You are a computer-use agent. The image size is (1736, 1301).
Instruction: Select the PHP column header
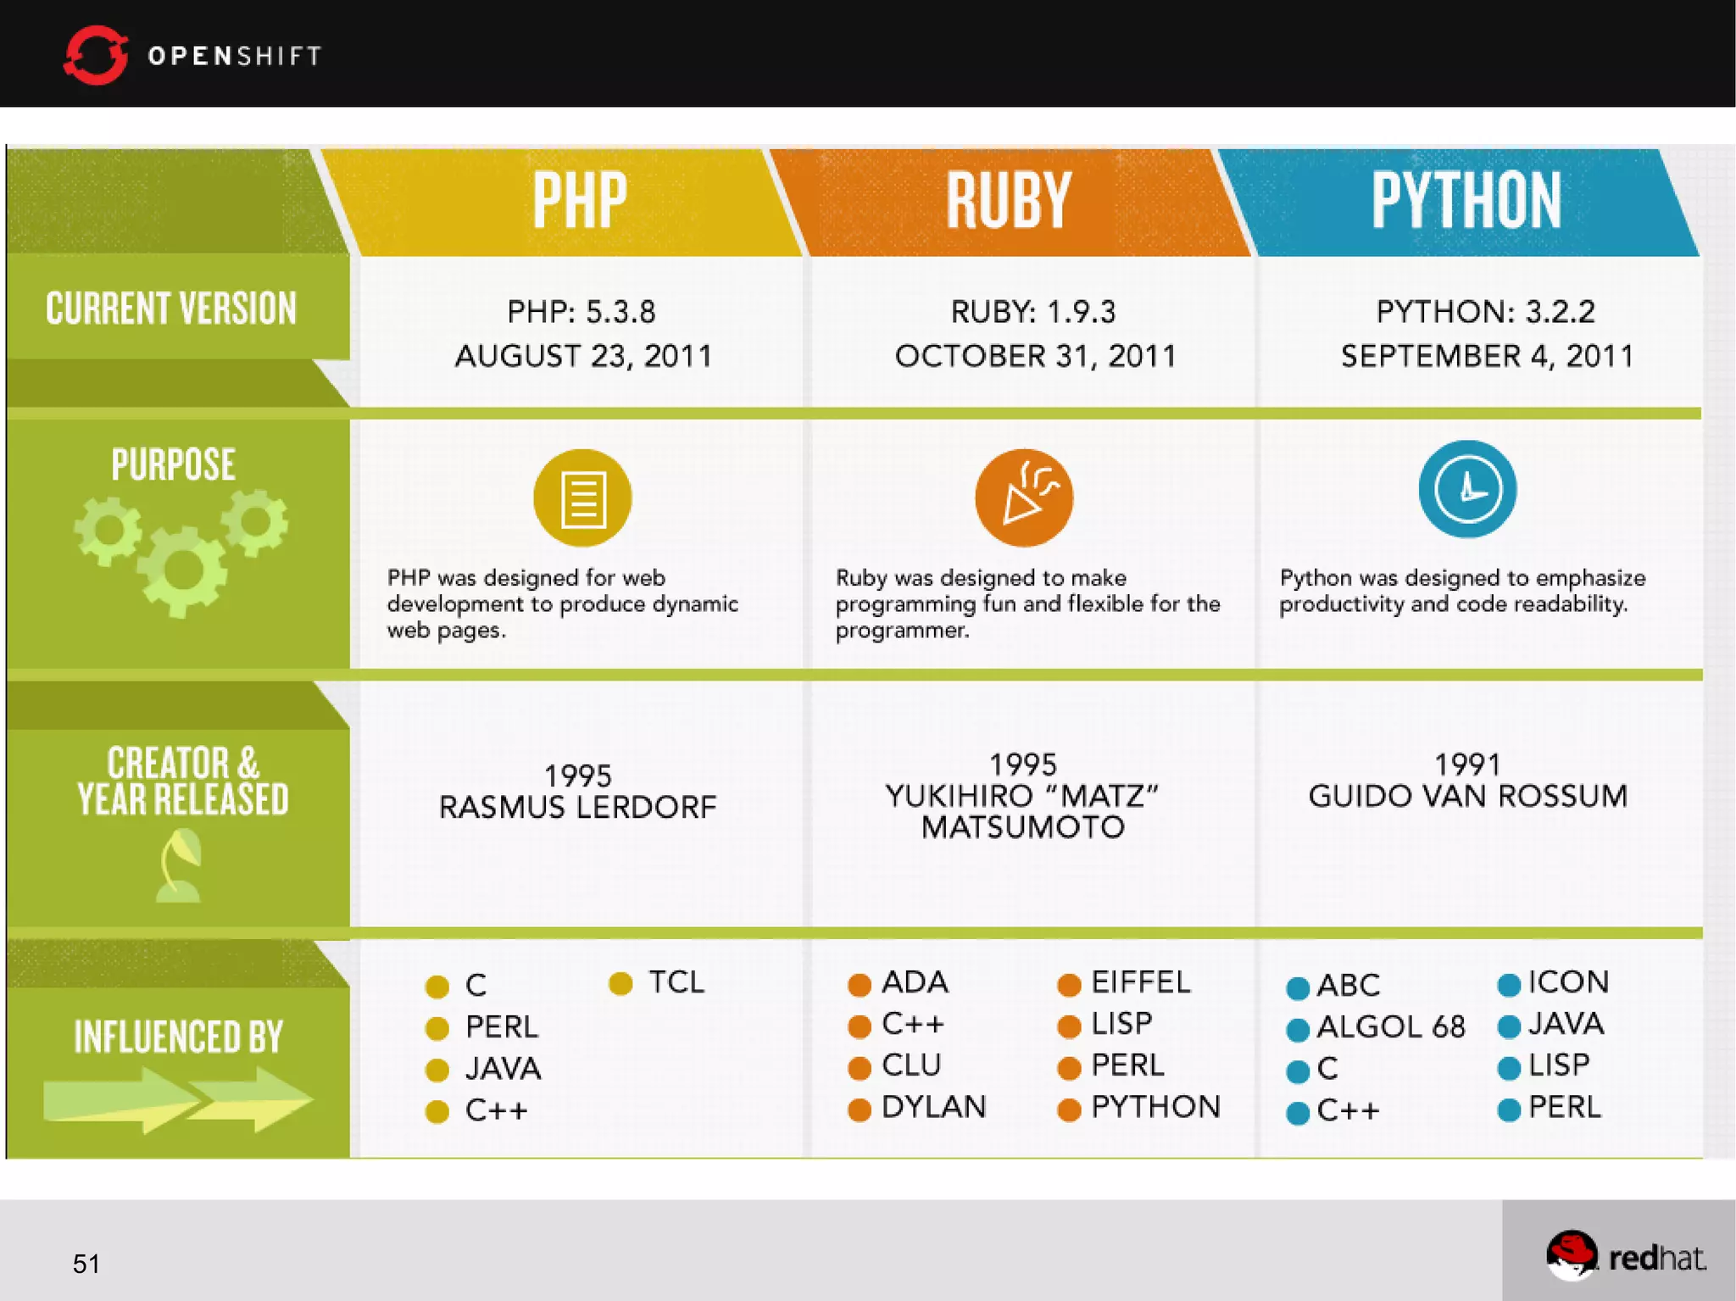click(580, 201)
